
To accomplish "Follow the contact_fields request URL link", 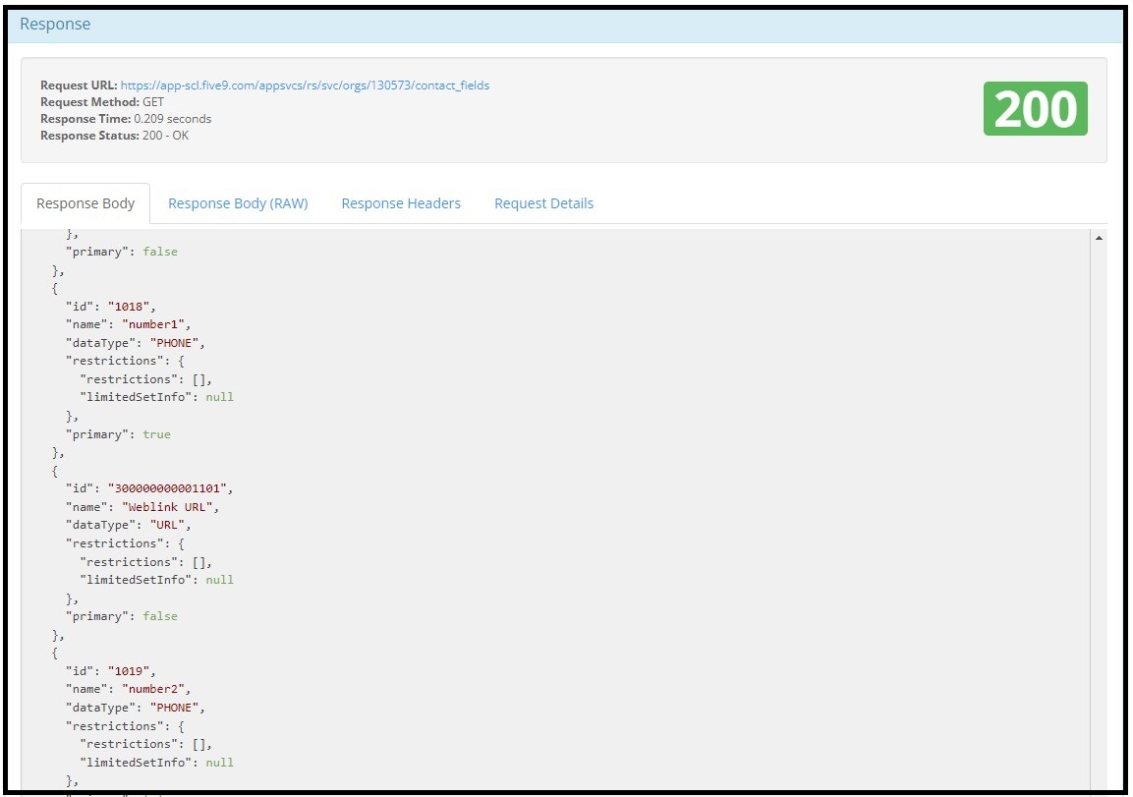I will [305, 85].
